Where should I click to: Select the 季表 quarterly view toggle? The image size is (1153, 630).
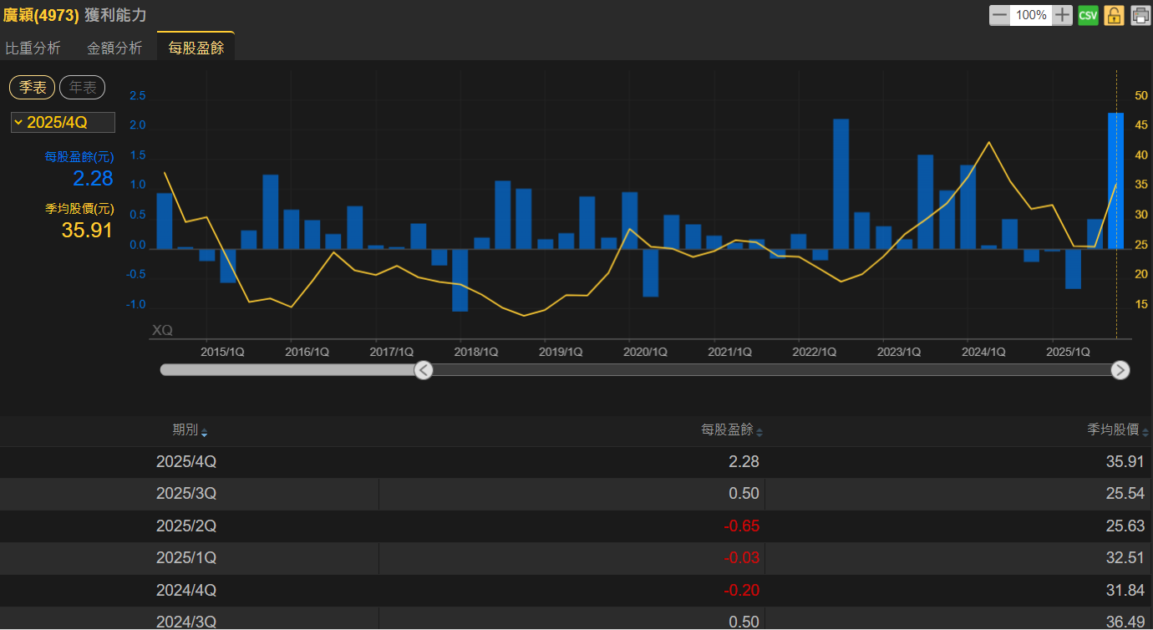[33, 87]
